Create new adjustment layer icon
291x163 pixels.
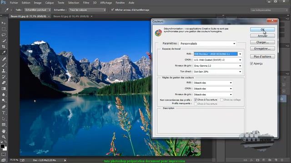point(264,160)
